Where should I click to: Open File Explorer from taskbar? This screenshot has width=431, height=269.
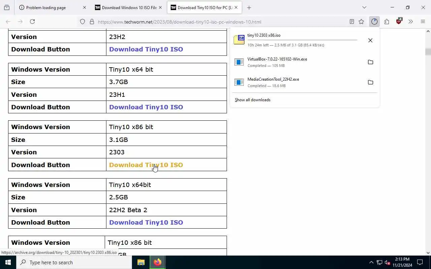[x=141, y=262]
